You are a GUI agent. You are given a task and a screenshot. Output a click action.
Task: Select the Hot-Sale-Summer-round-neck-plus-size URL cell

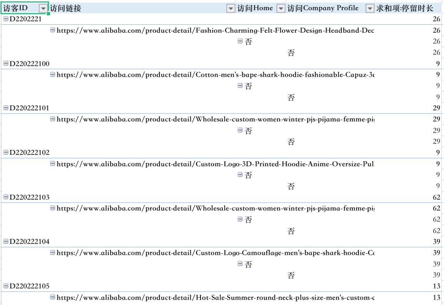pos(215,297)
